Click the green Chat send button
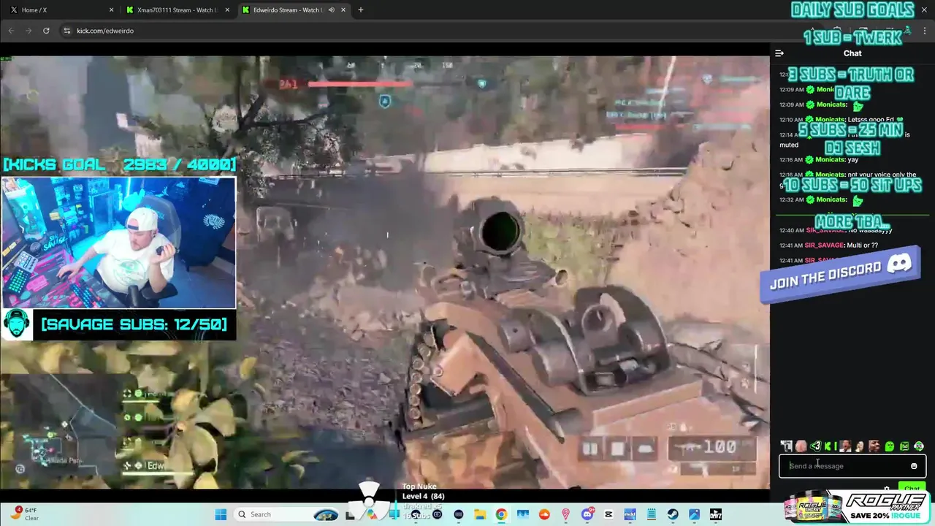The height and width of the screenshot is (526, 935). (x=912, y=487)
